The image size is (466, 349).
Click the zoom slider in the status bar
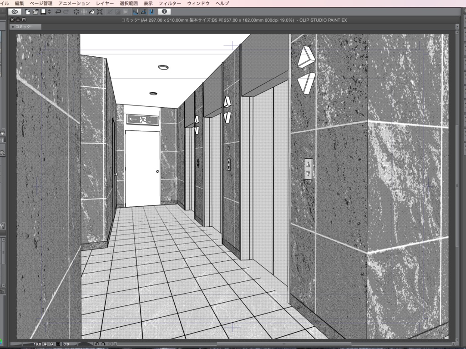21,344
